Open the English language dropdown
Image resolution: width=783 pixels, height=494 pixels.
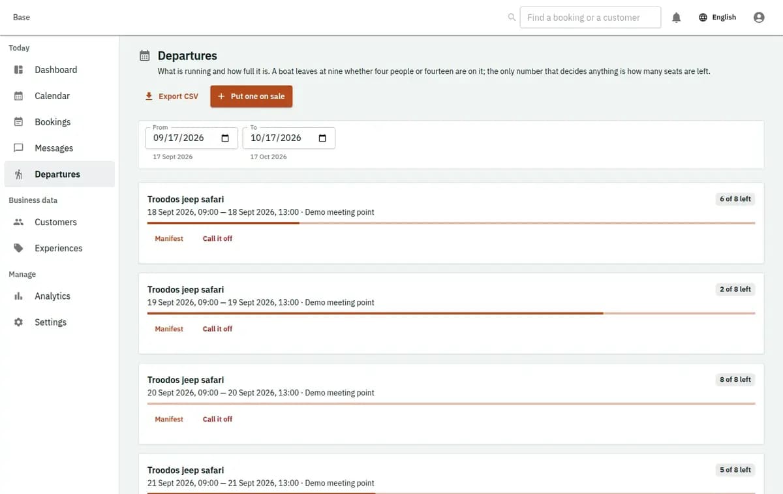pos(717,18)
